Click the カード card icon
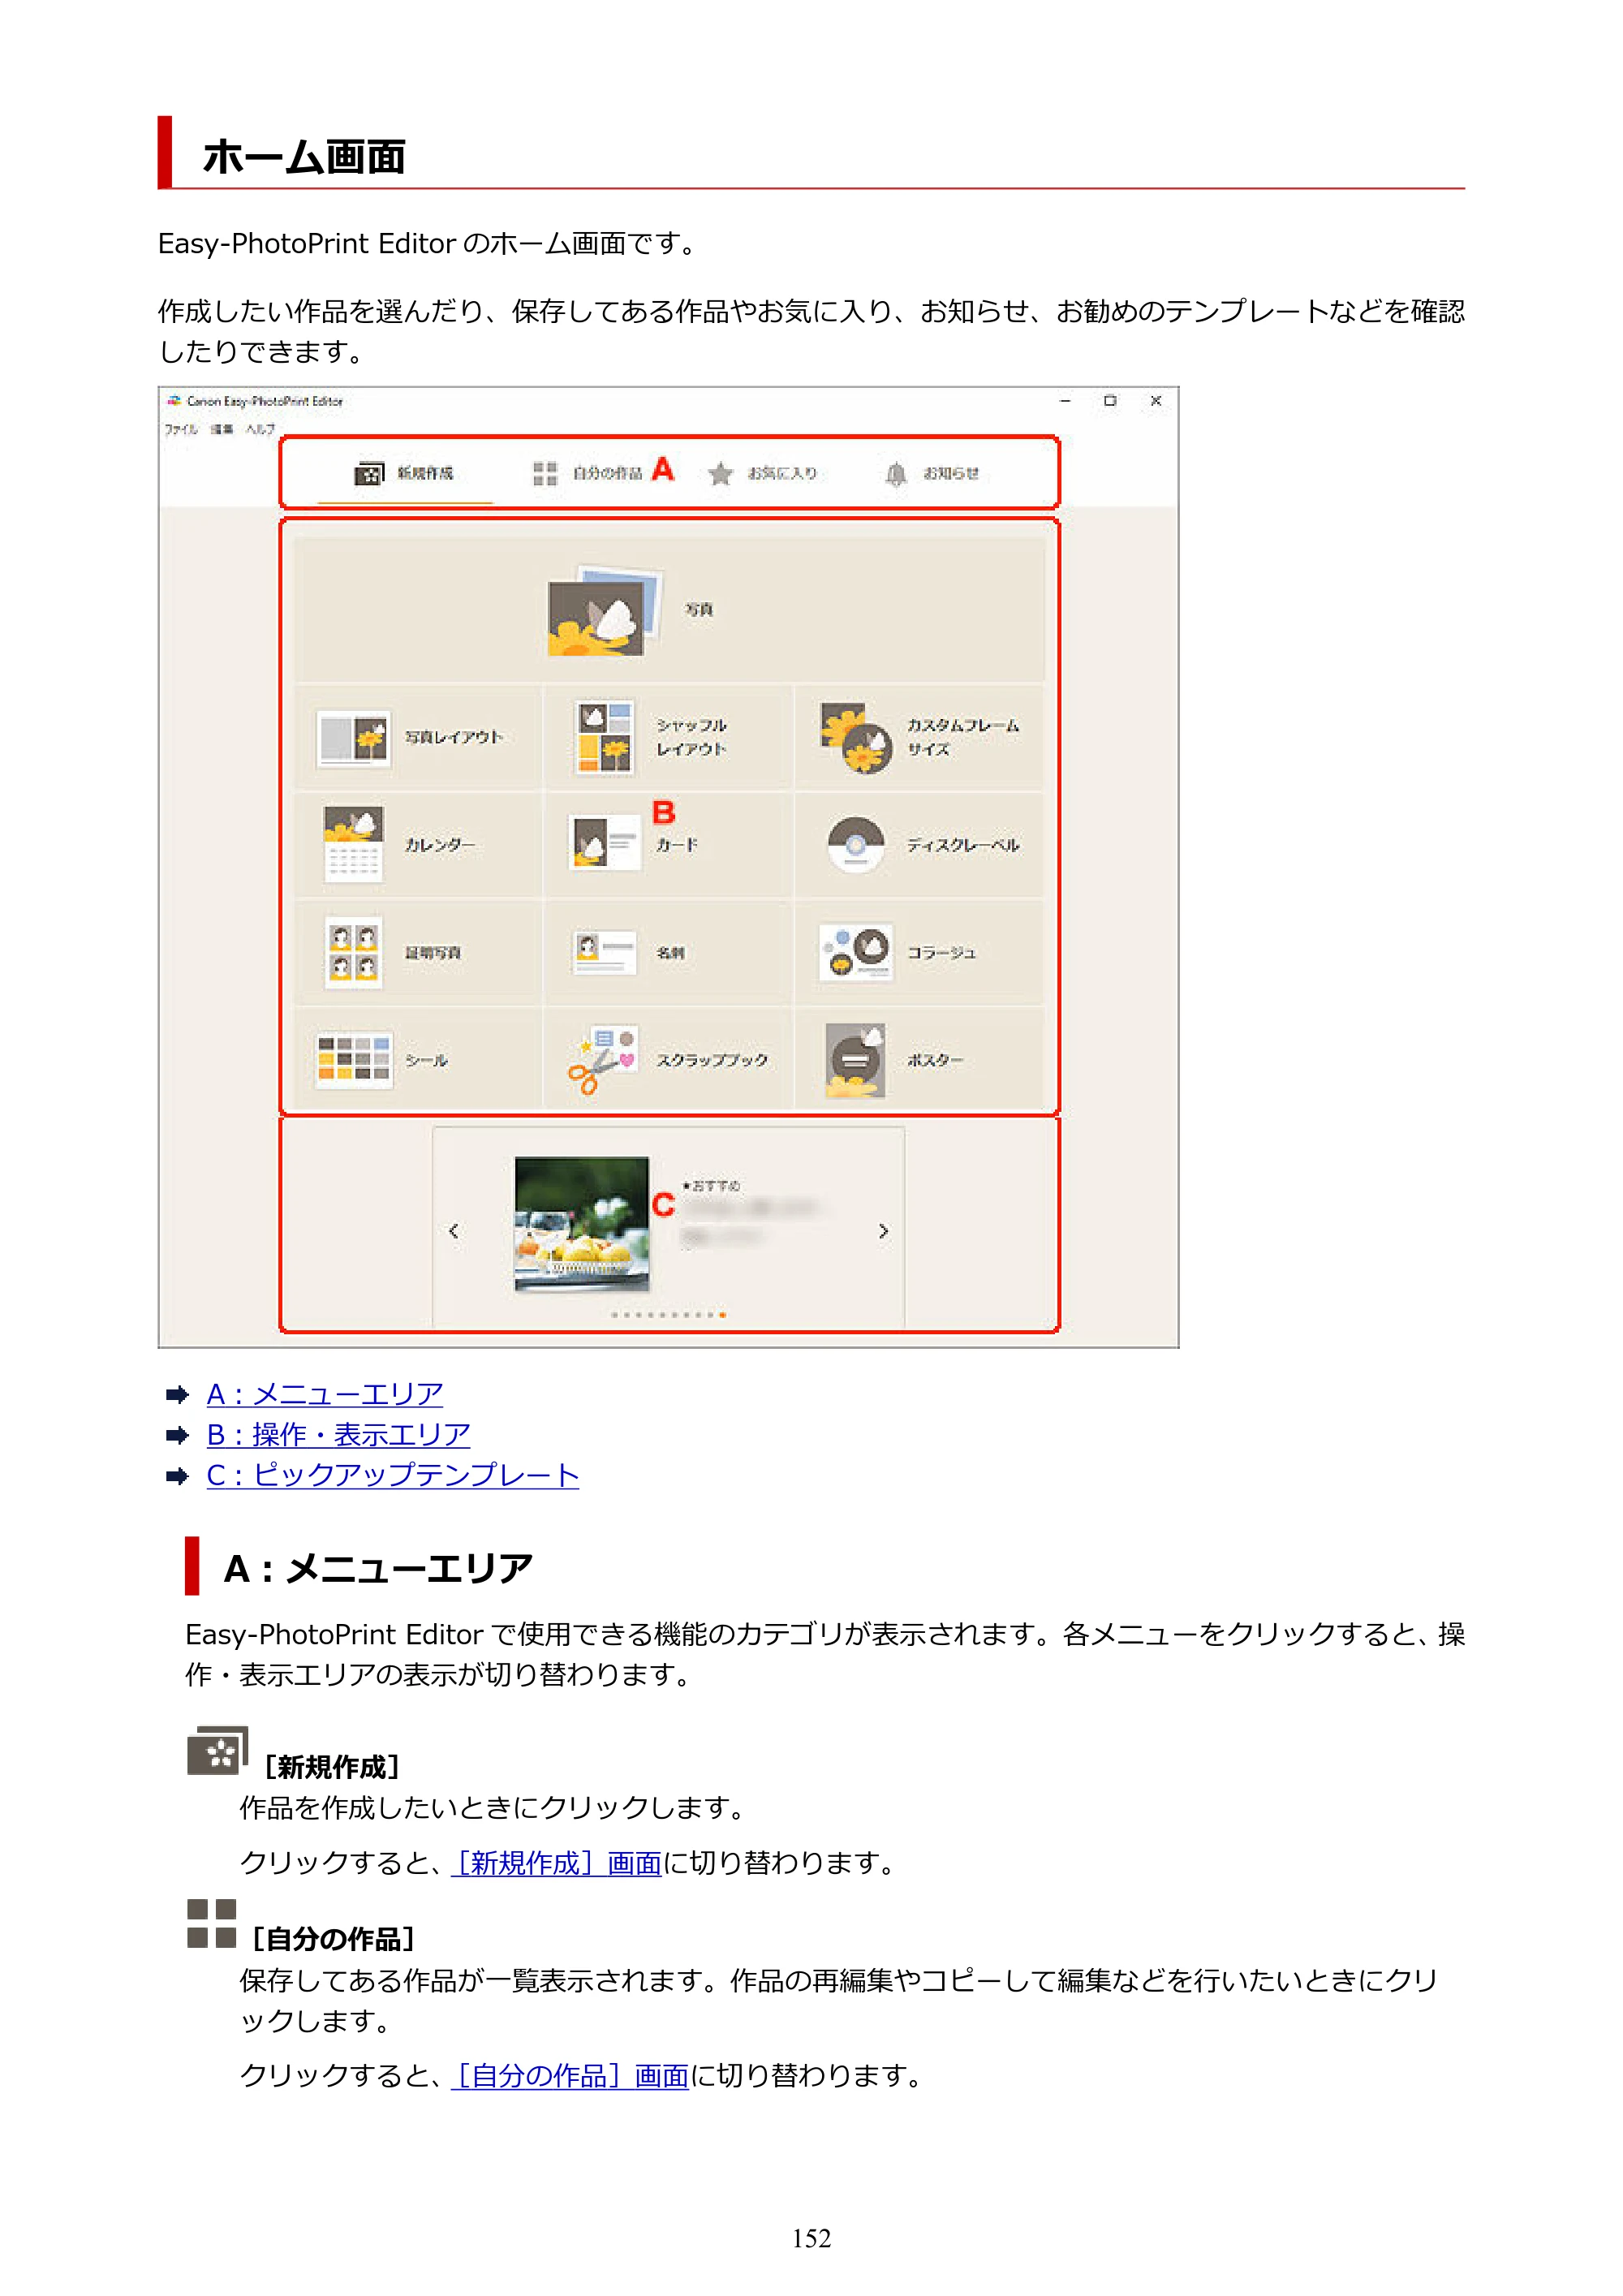1623x2296 pixels. (605, 843)
